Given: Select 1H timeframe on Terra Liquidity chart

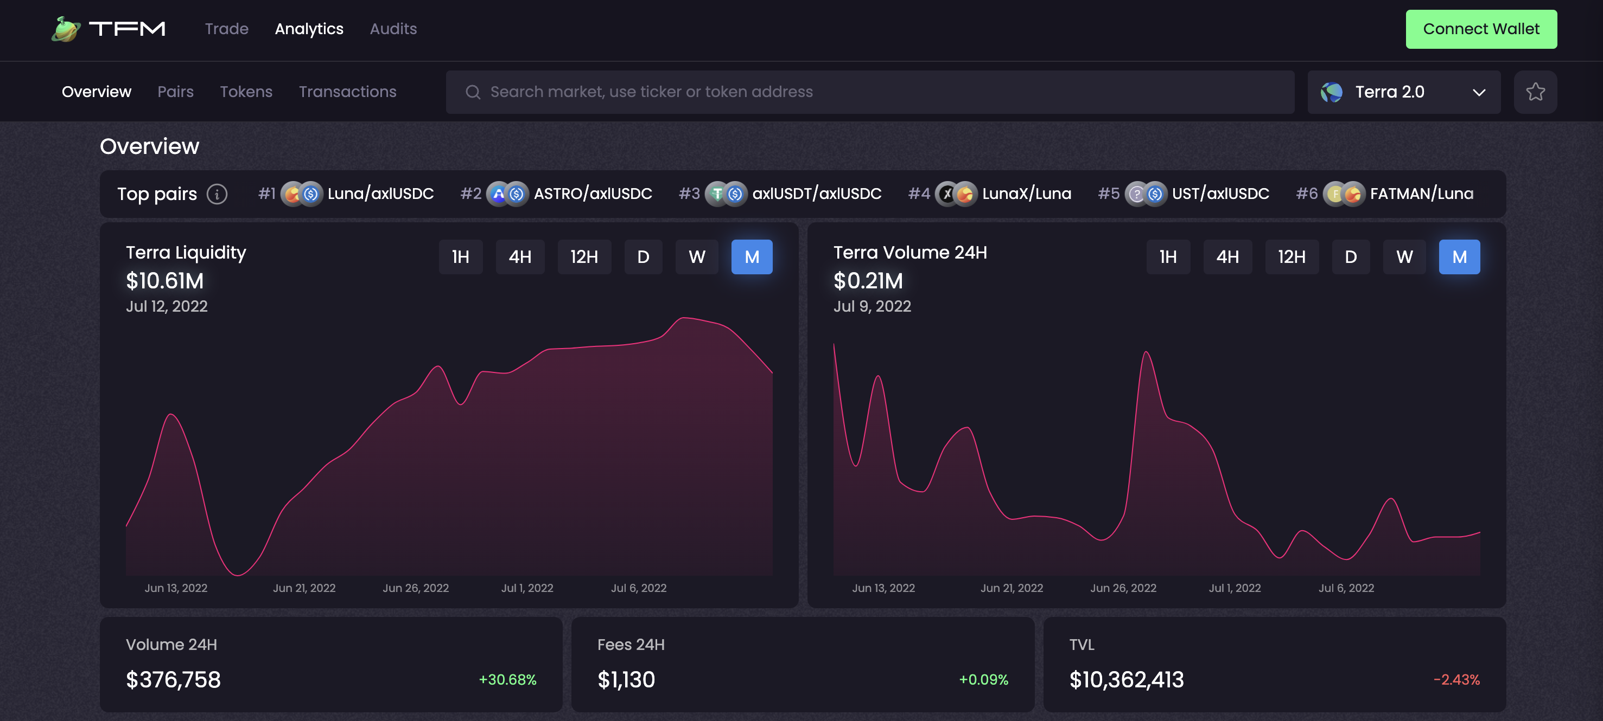Looking at the screenshot, I should 461,257.
